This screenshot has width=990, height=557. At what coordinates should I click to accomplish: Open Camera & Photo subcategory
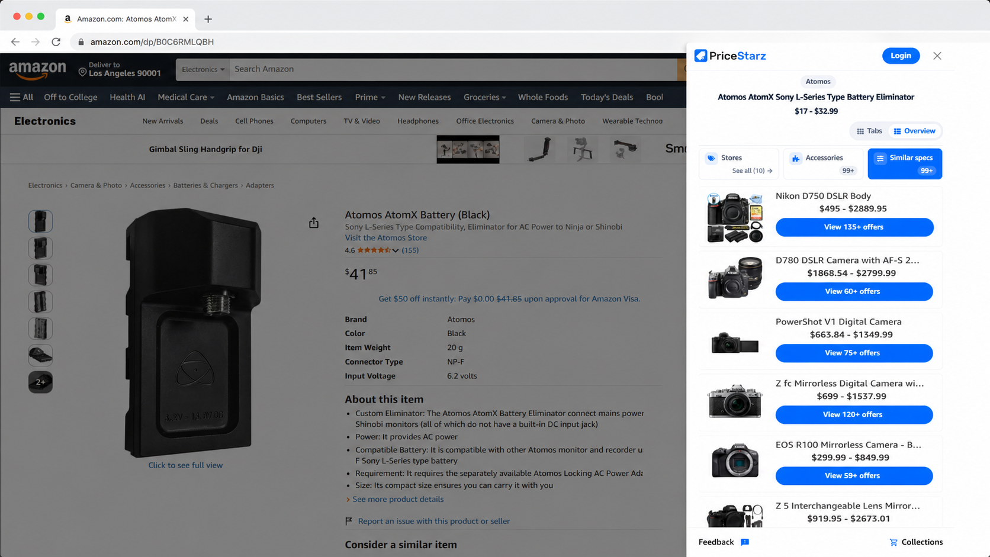(x=558, y=121)
